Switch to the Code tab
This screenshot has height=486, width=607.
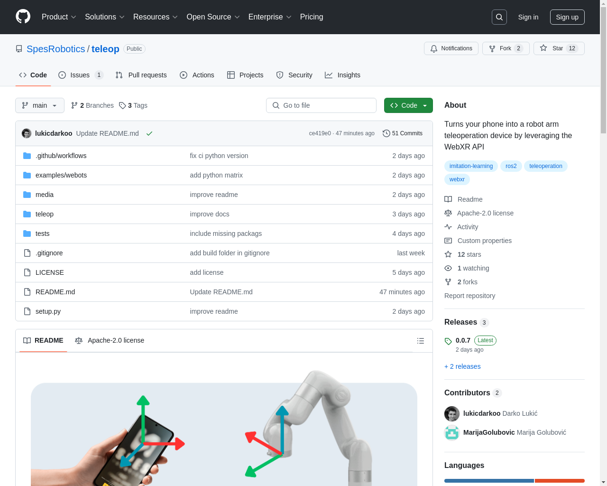click(x=33, y=75)
